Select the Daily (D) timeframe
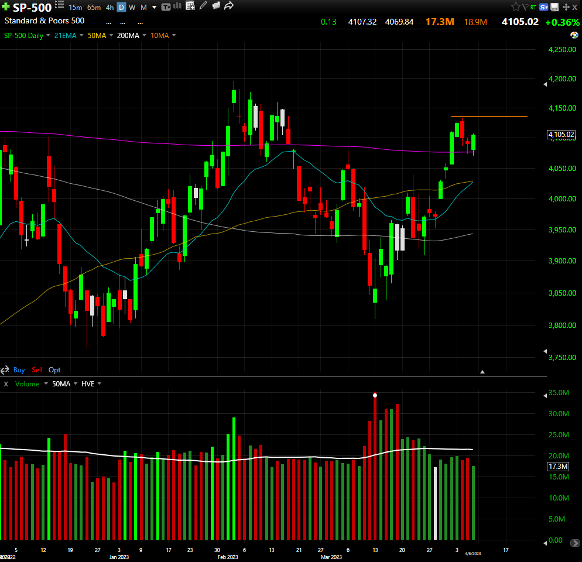 tap(121, 8)
